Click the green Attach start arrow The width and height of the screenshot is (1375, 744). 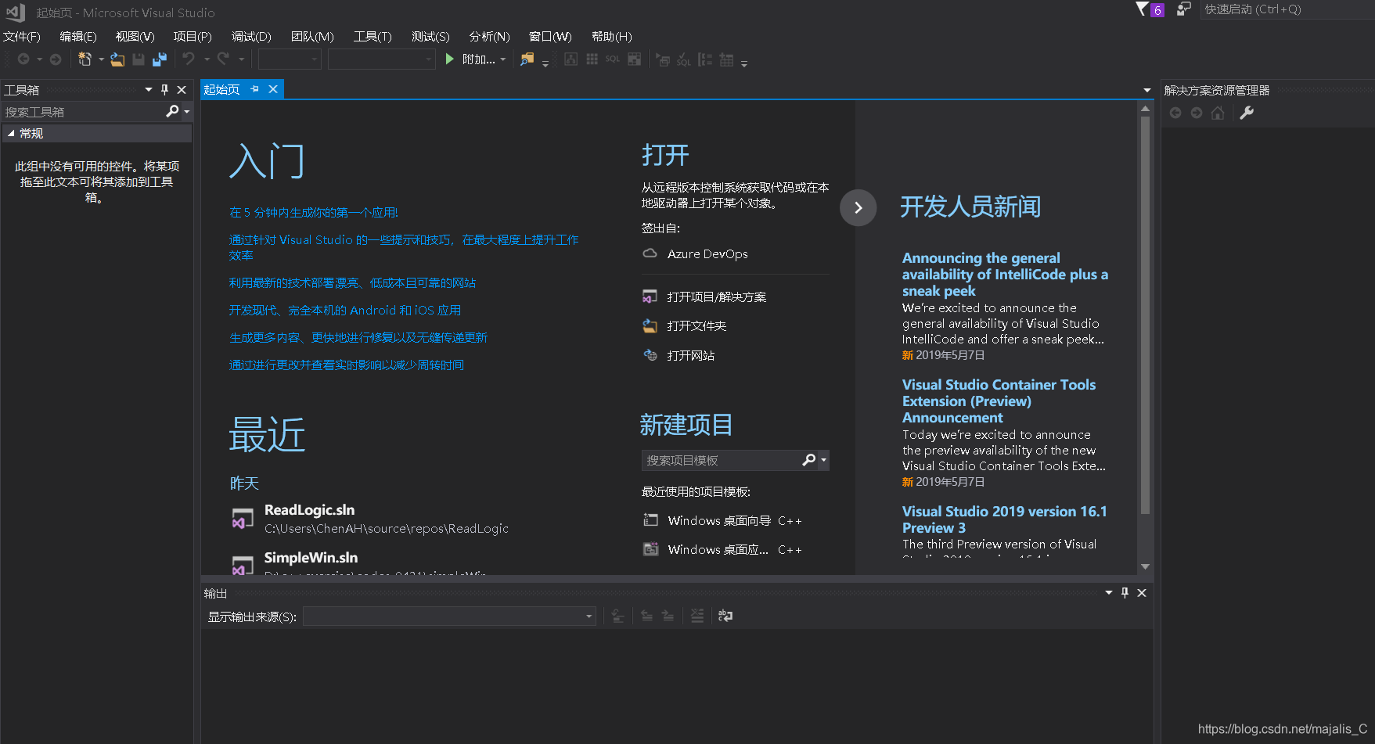(449, 59)
